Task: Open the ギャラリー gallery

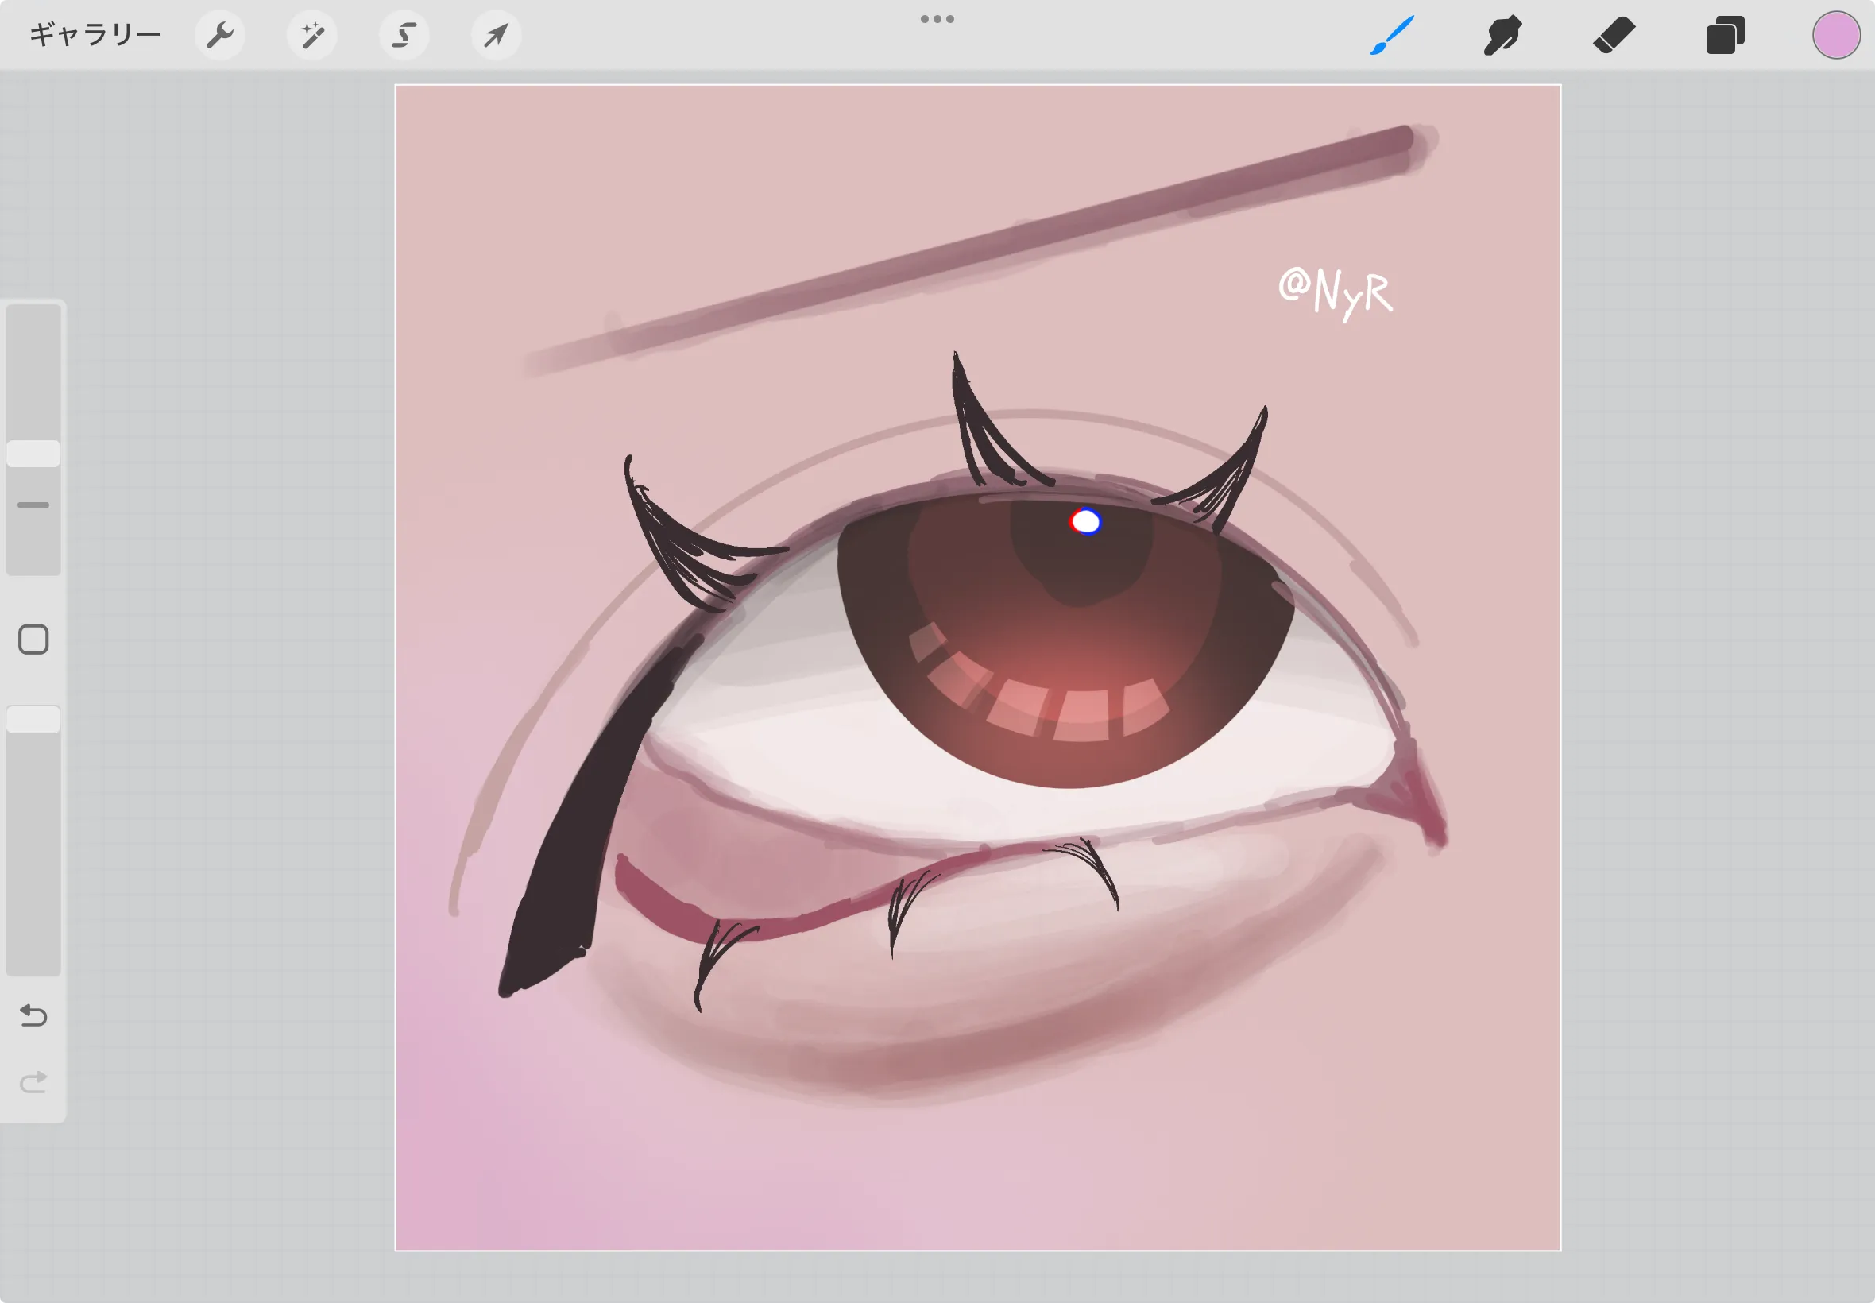Action: pyautogui.click(x=95, y=35)
